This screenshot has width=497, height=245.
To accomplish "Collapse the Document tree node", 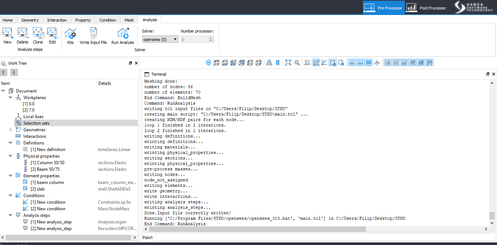I will (x=3, y=91).
